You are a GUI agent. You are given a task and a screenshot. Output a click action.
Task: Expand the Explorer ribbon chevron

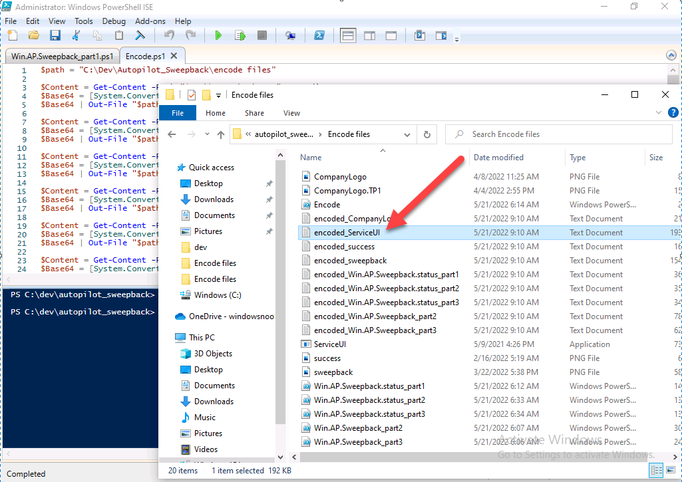tap(659, 113)
